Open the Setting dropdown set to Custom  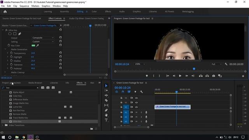[43, 42]
